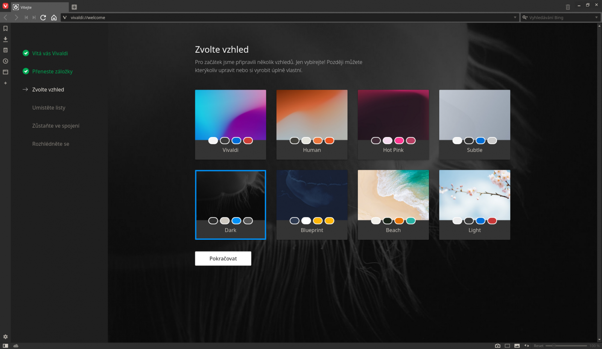
Task: Toggle tab tiling in the status bar
Action: [508, 345]
